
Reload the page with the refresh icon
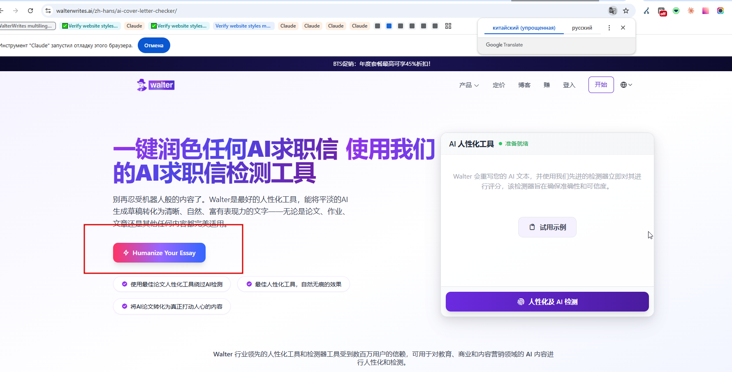[x=30, y=11]
